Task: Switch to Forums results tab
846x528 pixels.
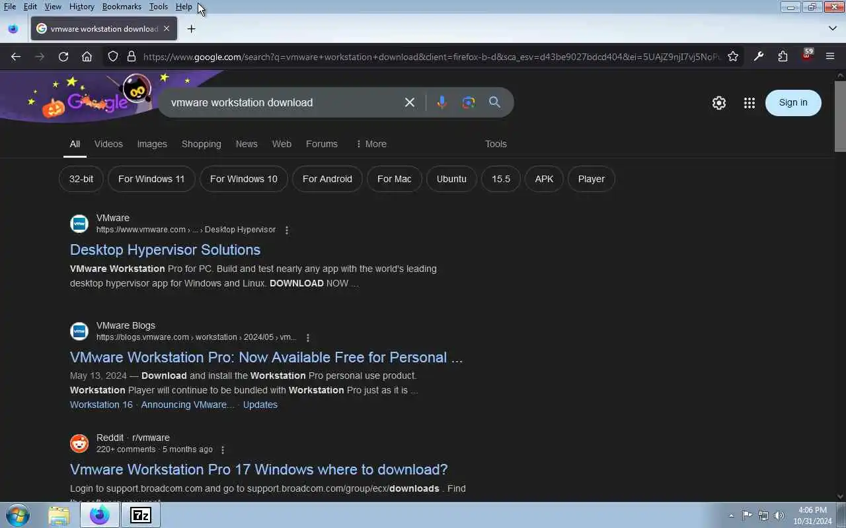Action: coord(322,144)
